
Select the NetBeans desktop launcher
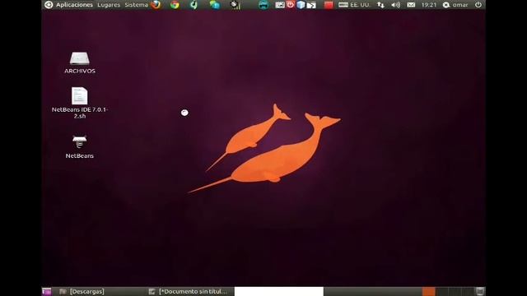(x=80, y=146)
